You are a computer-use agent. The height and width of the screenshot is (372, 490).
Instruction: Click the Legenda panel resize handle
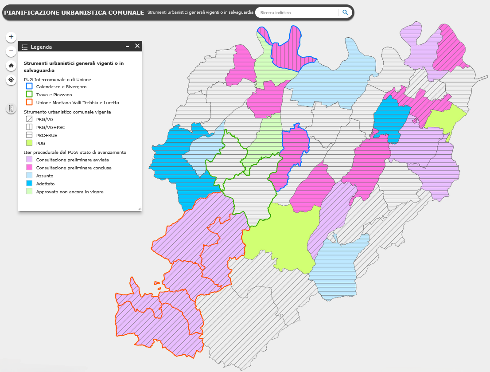pyautogui.click(x=140, y=208)
